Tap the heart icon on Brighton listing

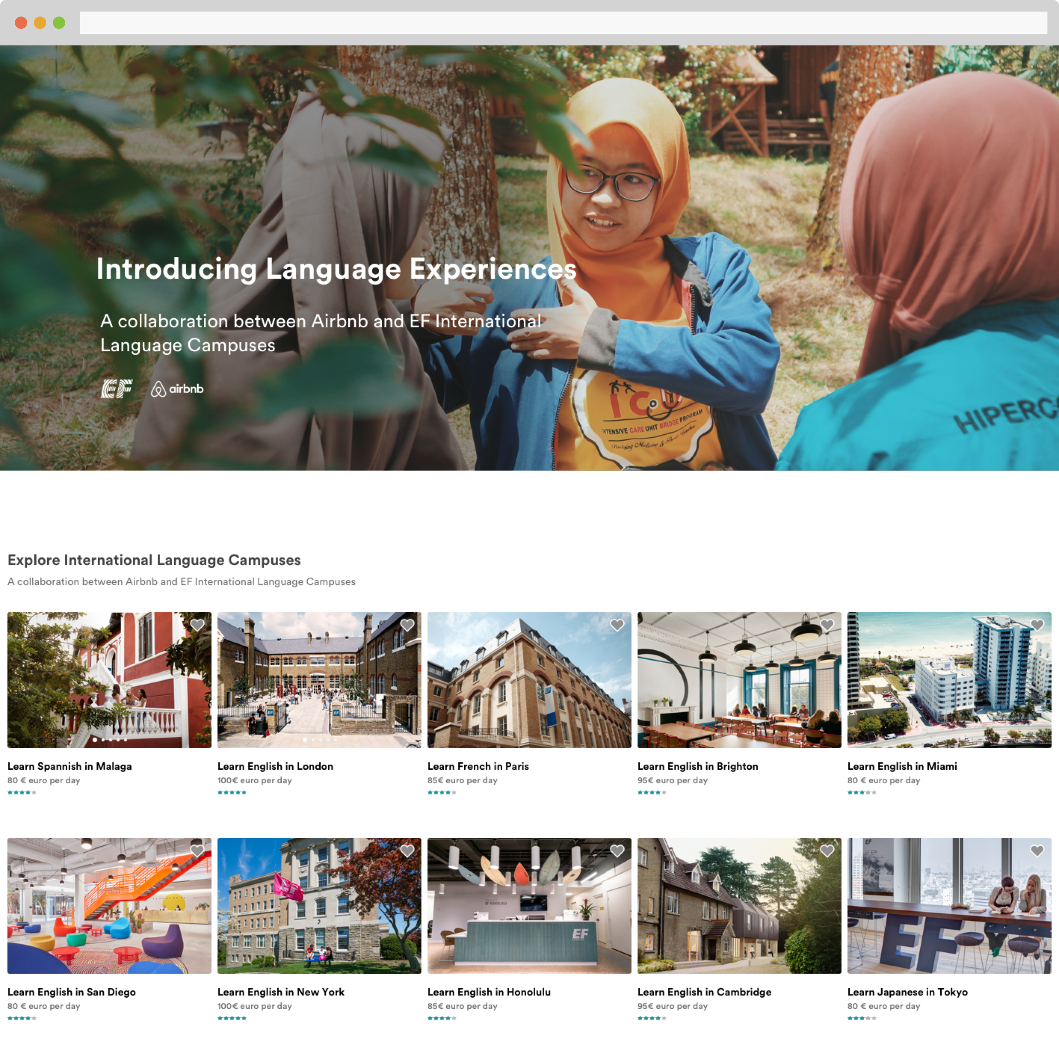[827, 625]
